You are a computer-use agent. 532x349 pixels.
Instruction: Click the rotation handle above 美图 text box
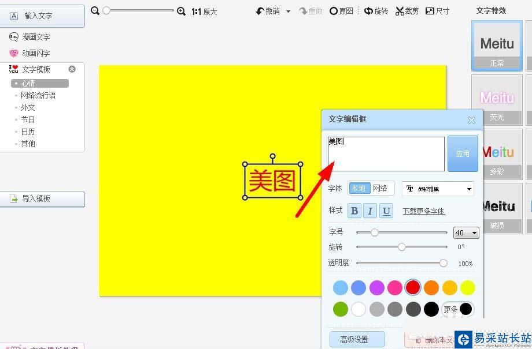tap(273, 156)
